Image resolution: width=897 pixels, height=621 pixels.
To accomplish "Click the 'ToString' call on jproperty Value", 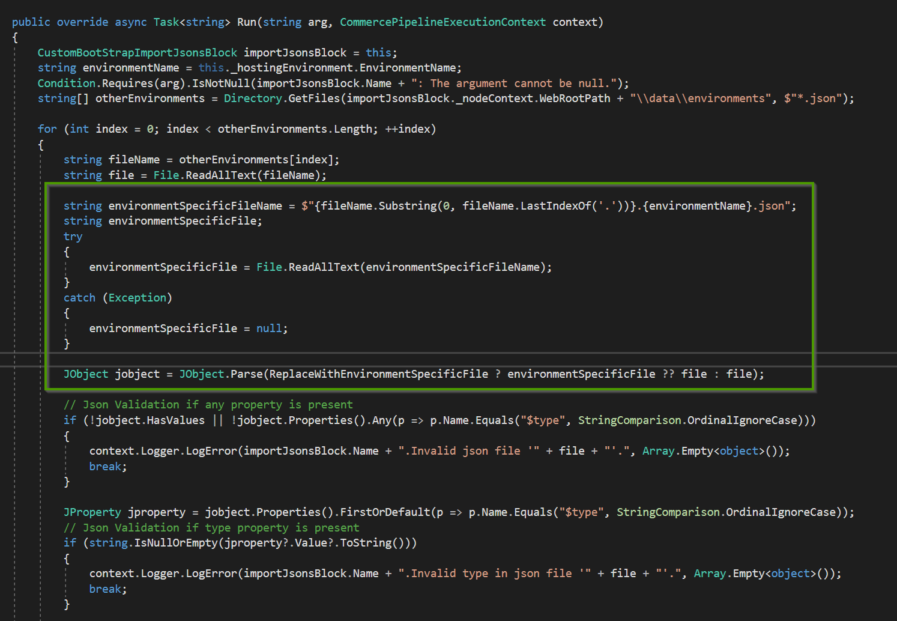I will click(366, 543).
